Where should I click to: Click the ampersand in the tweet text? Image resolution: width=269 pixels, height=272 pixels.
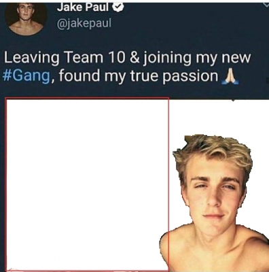coord(134,58)
